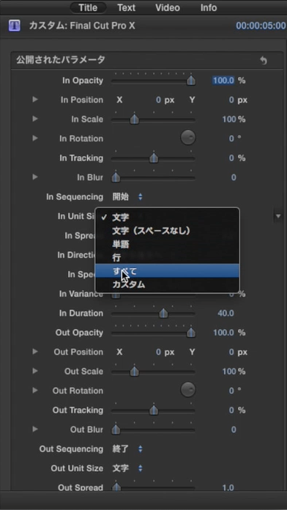Viewport: 287px width, 510px height.
Task: Adjust the In Blur slider
Action: 116,178
